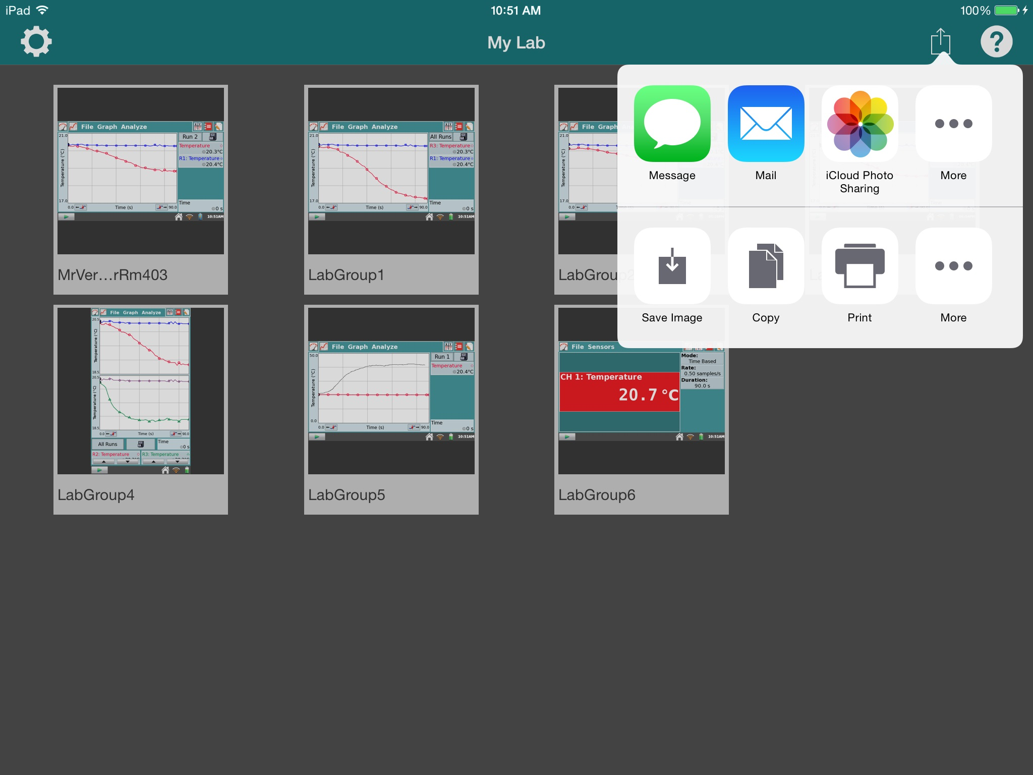Tap the Print action icon
This screenshot has width=1033, height=775.
tap(859, 266)
